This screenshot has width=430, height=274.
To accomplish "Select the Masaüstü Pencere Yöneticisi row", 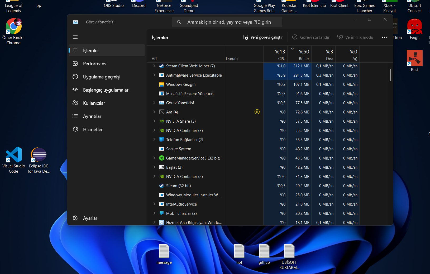I will click(x=253, y=93).
